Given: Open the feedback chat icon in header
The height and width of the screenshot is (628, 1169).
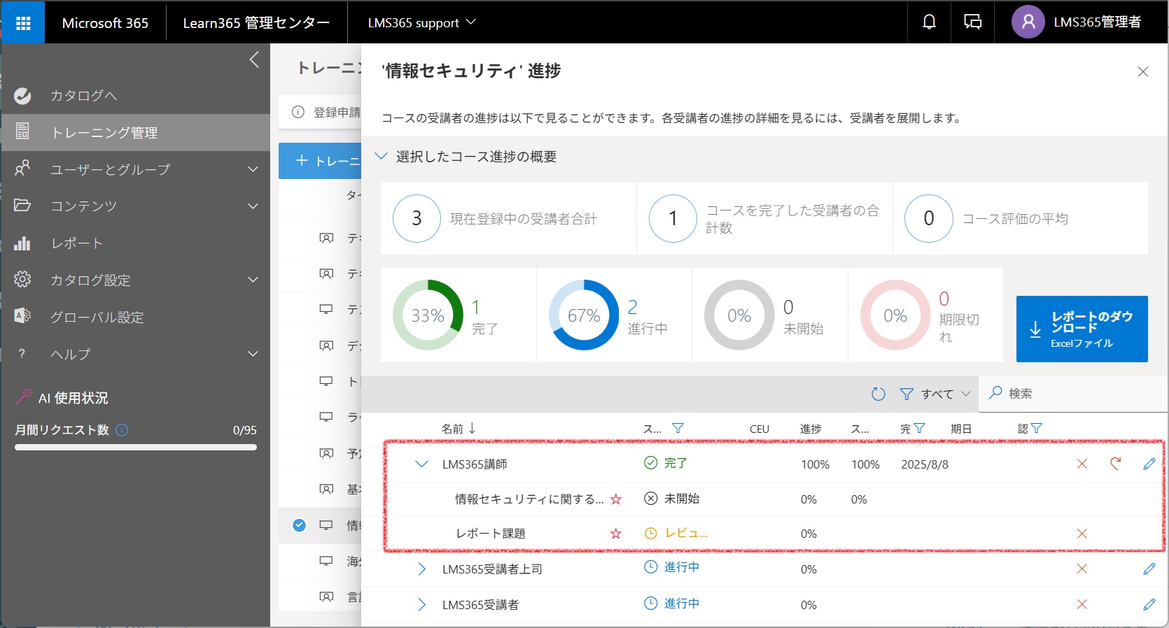Looking at the screenshot, I should coord(972,22).
